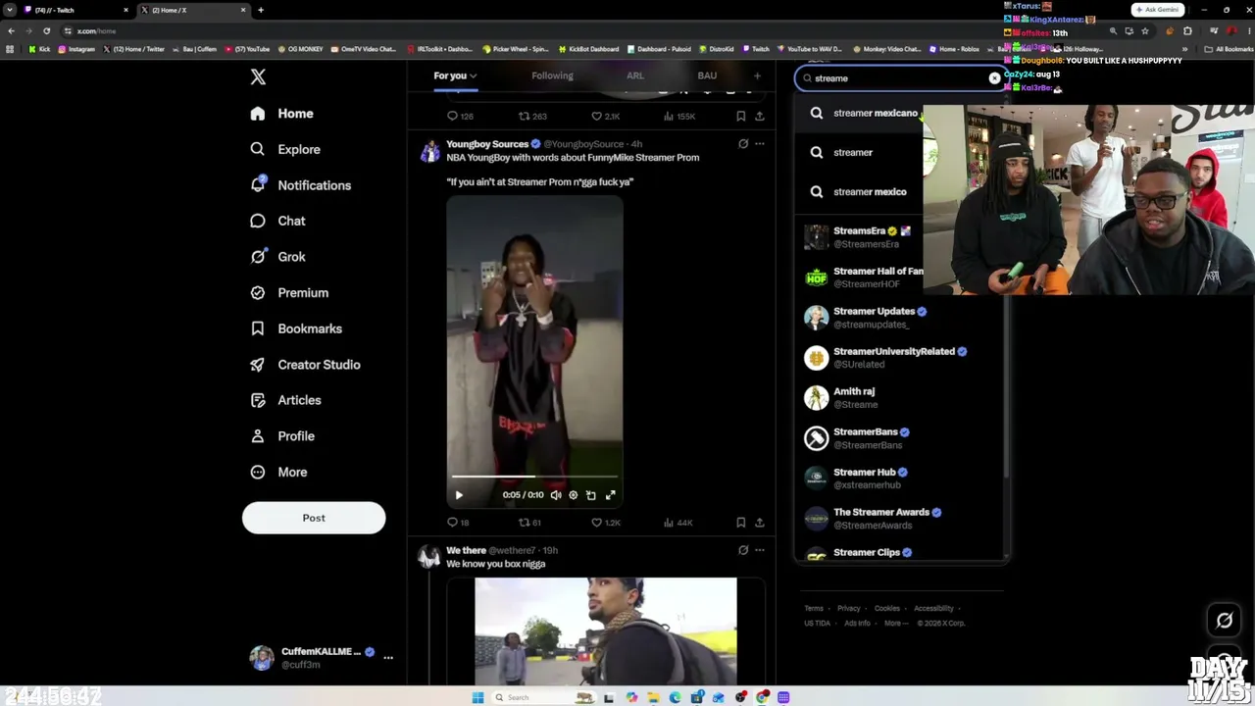Open Creator Studio from the sidebar
Screen dimensions: 1255x706
pos(305,365)
